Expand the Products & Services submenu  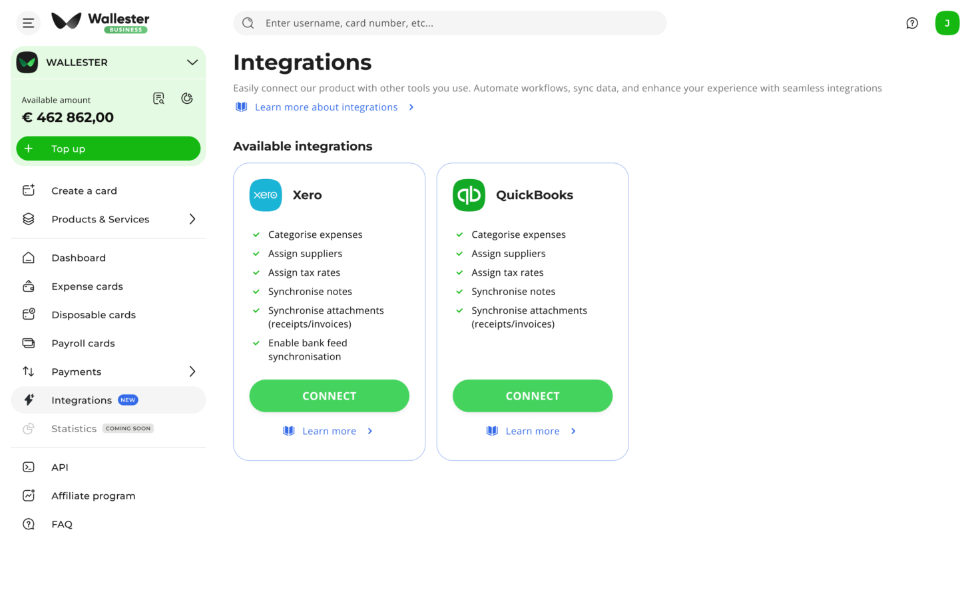192,219
